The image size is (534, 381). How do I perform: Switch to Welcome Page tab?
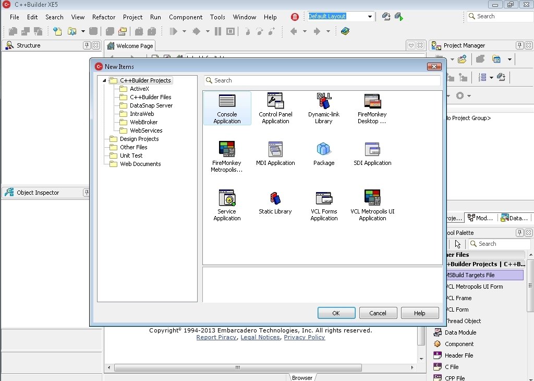click(x=130, y=45)
